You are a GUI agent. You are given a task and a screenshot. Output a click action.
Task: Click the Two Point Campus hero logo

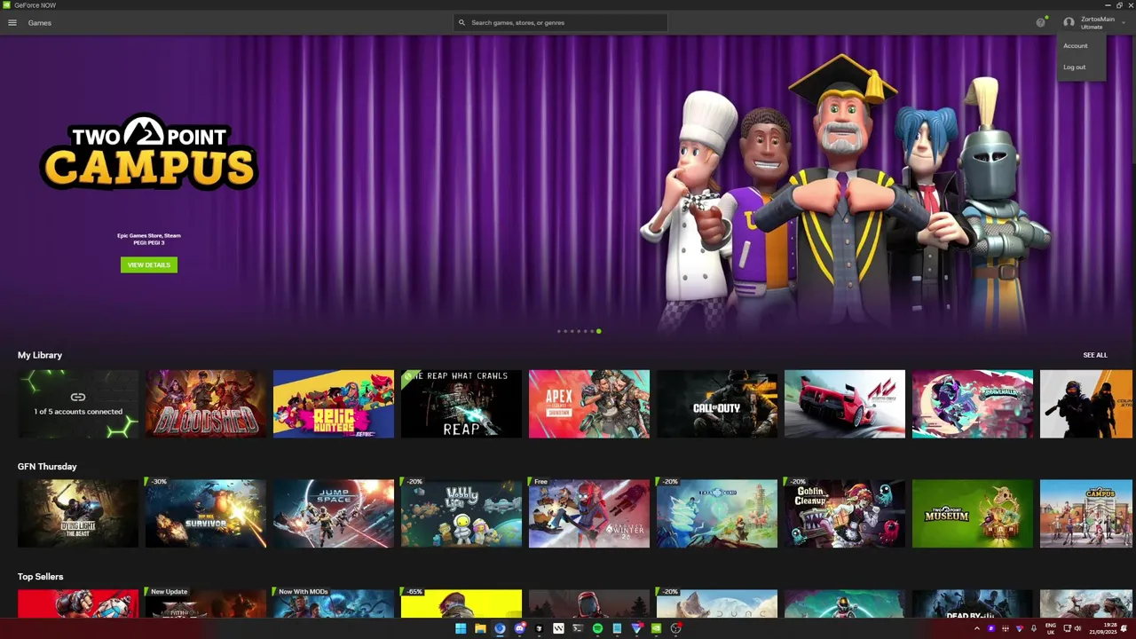pyautogui.click(x=149, y=151)
